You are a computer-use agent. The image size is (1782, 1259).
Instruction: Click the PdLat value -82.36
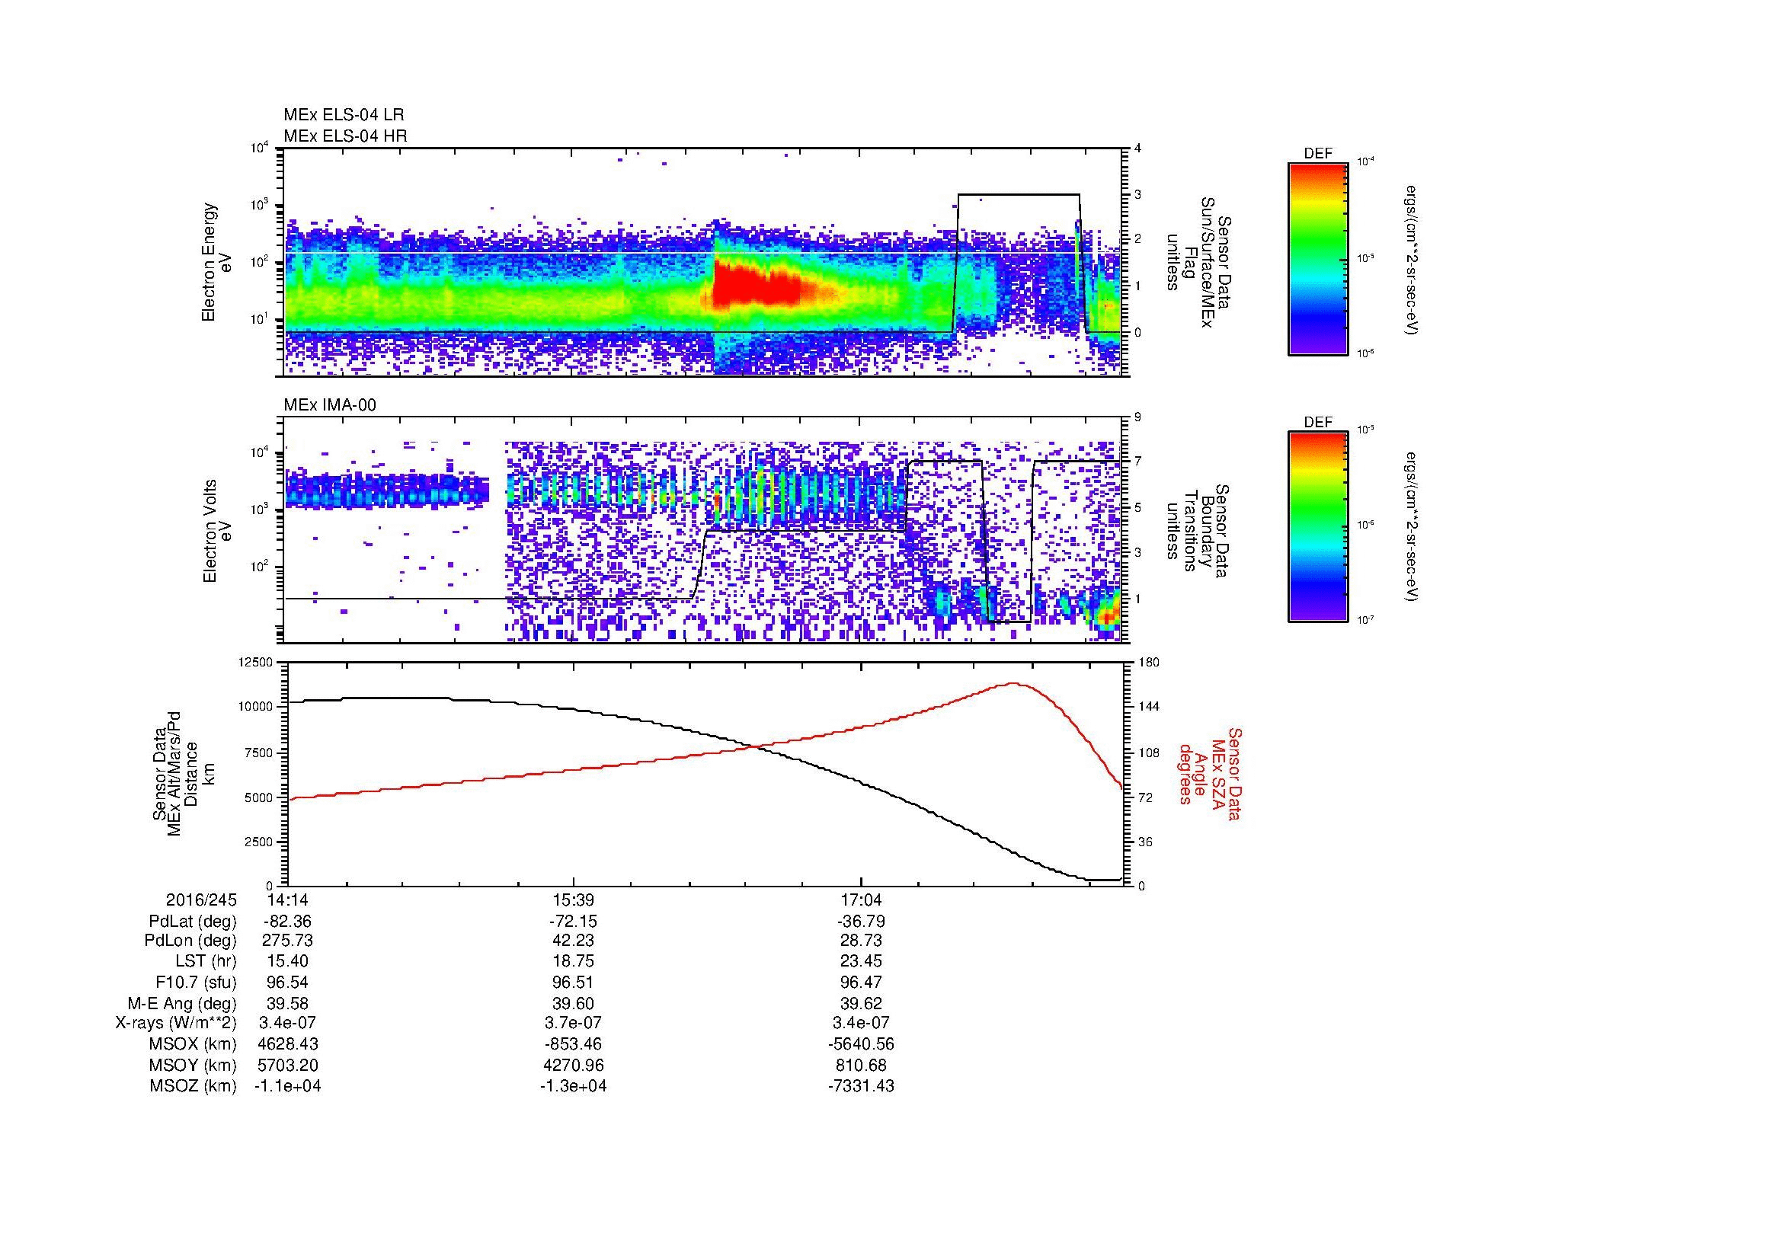[287, 922]
